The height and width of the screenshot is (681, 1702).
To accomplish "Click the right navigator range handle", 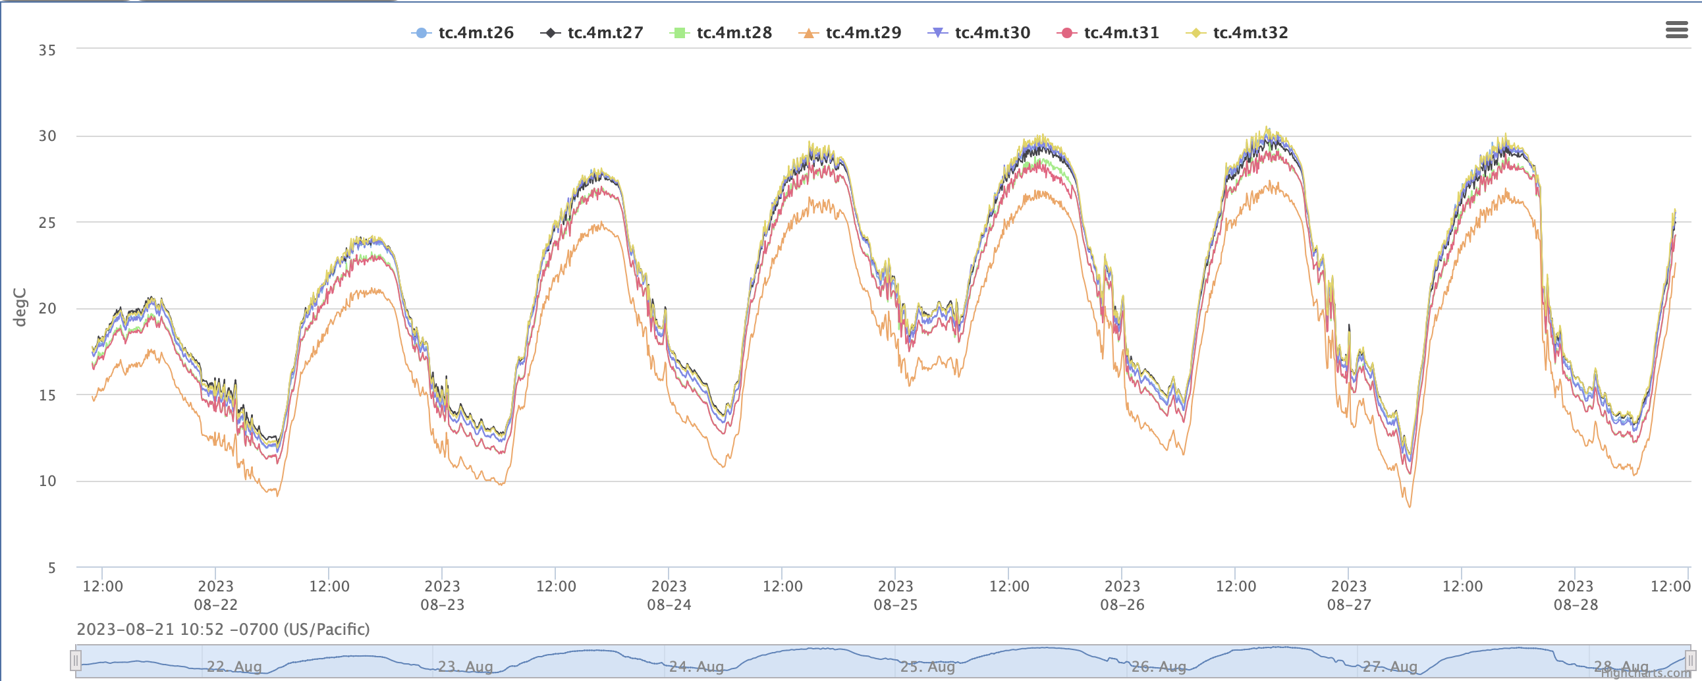I will 1691,661.
